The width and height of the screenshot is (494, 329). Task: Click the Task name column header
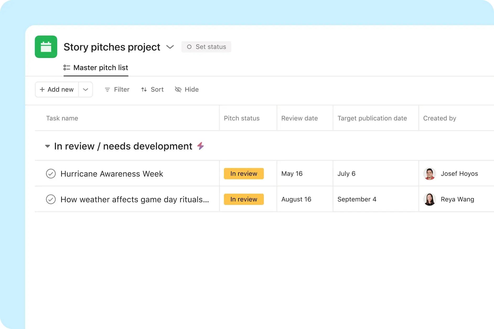pos(62,118)
